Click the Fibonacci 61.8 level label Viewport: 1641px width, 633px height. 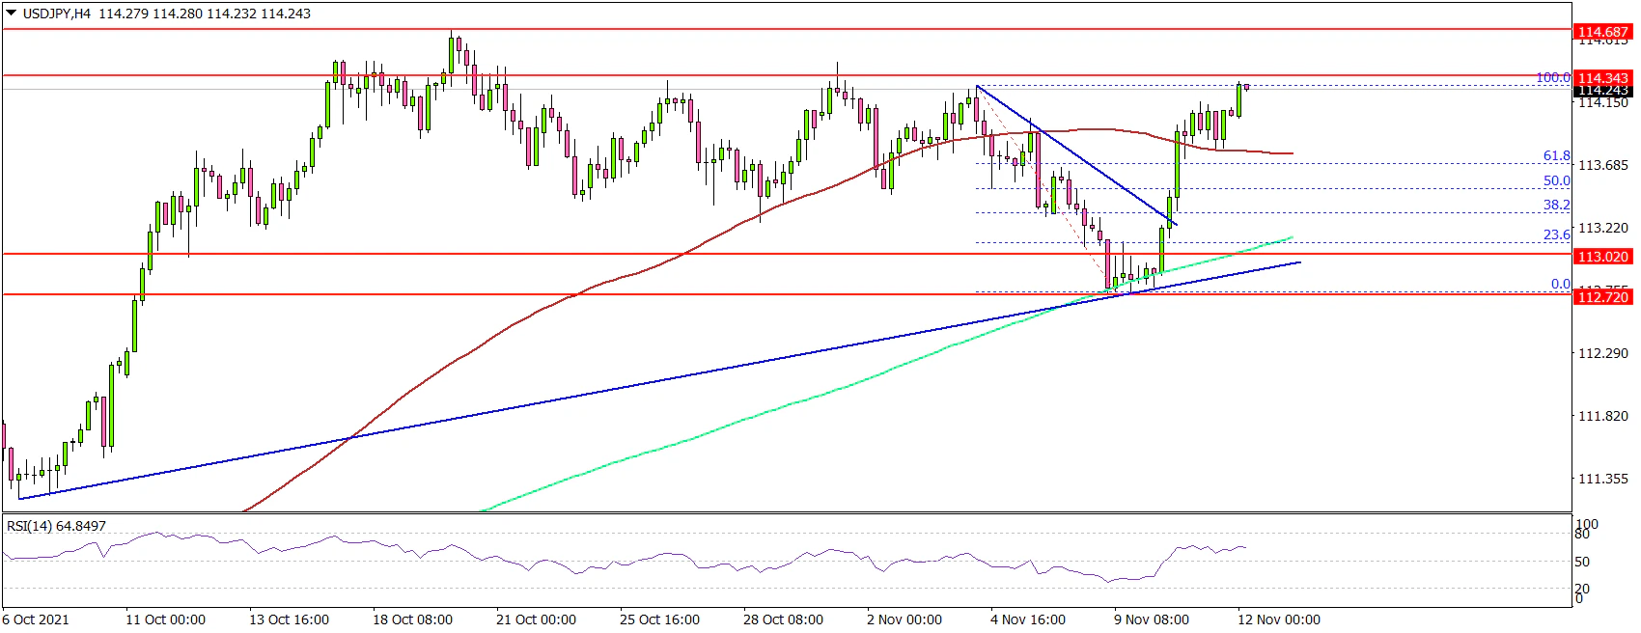1556,155
